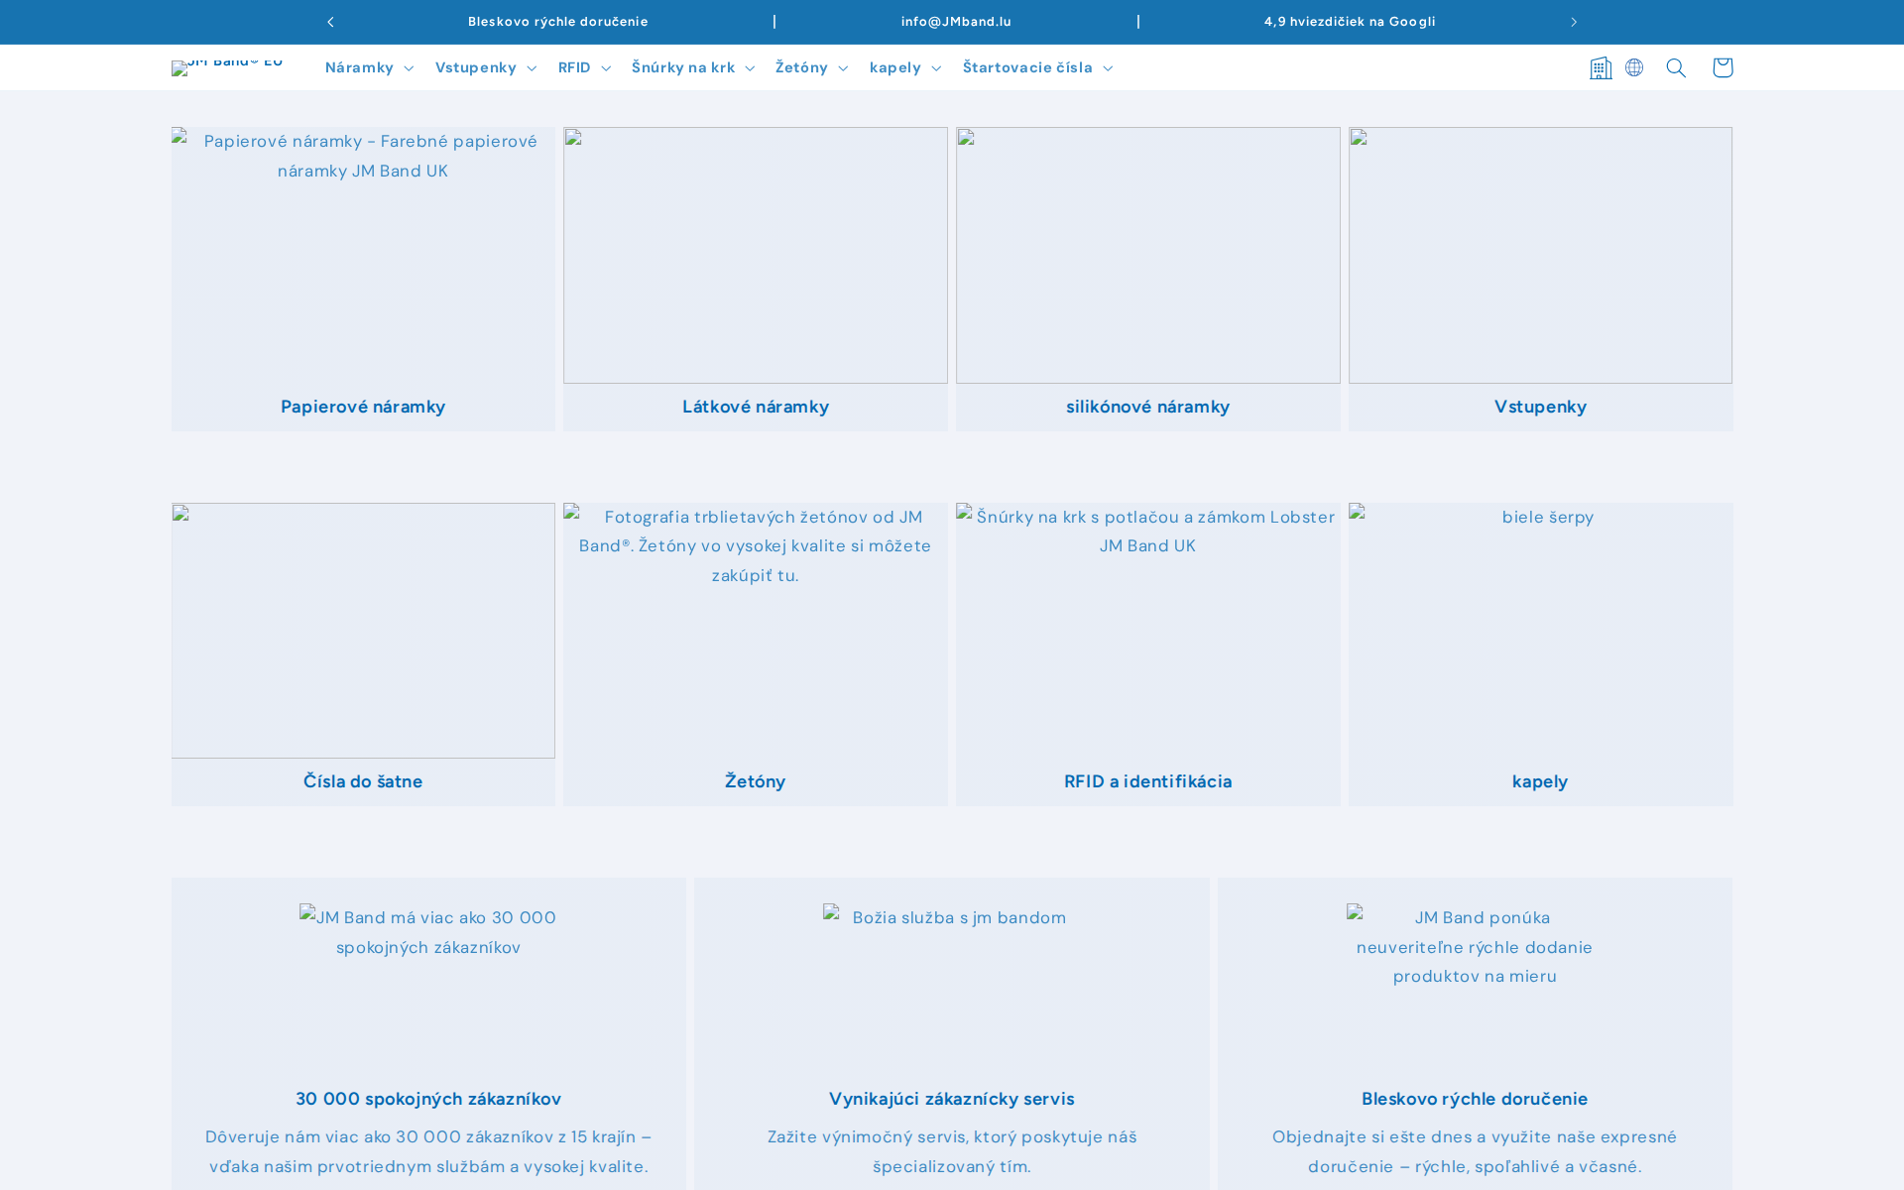The height and width of the screenshot is (1190, 1904).
Task: Click the business building icon in header
Action: pyautogui.click(x=1600, y=67)
